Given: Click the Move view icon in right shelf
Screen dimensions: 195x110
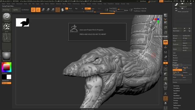Looking at the screenshot, I should point(165,74).
